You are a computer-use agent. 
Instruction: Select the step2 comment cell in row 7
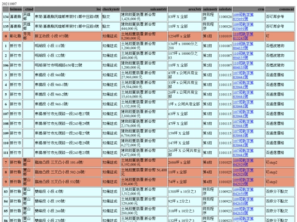tap(280, 163)
